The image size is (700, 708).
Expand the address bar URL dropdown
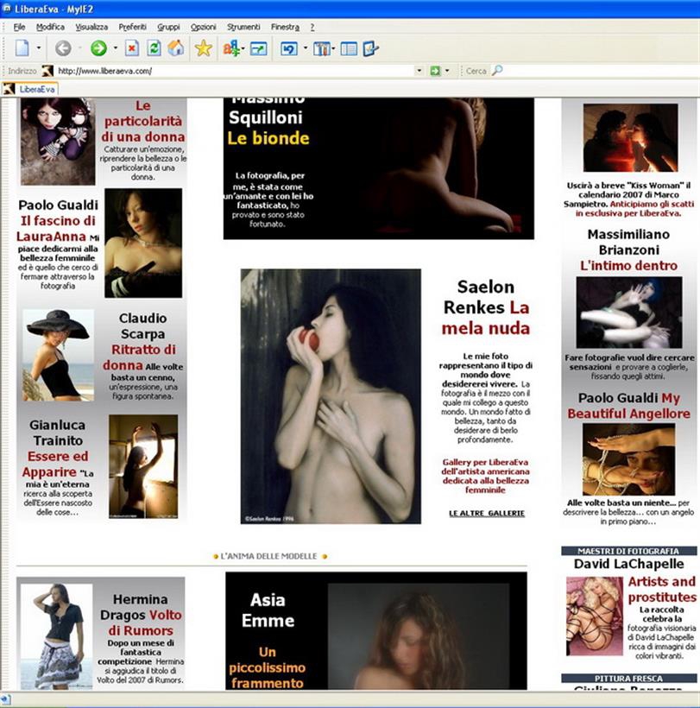click(x=419, y=71)
